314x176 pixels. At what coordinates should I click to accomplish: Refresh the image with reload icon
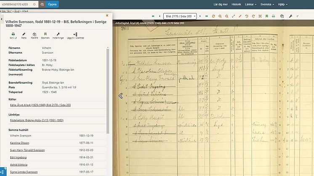click(x=214, y=16)
